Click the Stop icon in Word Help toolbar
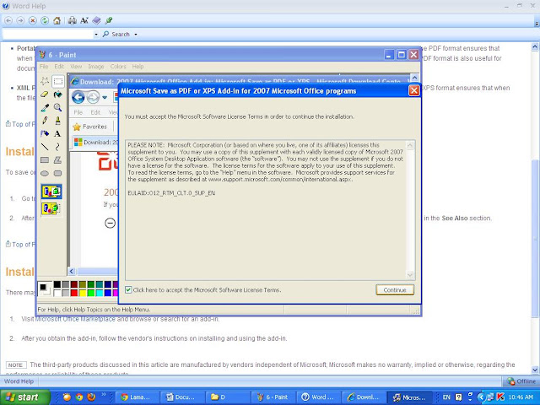This screenshot has width=540, height=405. click(x=32, y=20)
